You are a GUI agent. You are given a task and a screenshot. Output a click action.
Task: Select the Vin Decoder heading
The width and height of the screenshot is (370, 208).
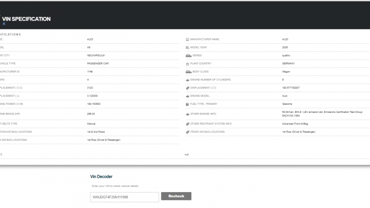[x=101, y=176]
